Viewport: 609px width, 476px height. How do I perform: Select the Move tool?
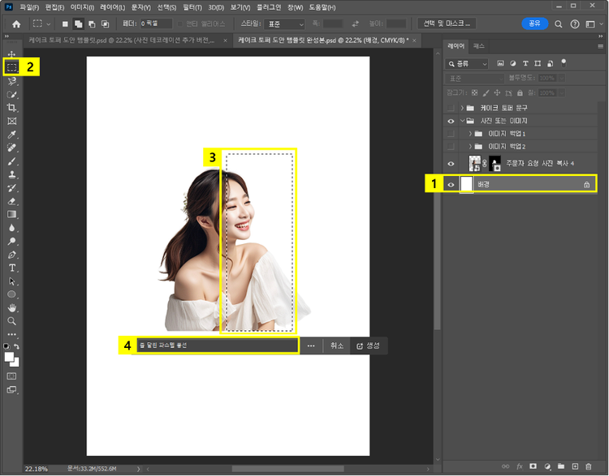coord(12,54)
